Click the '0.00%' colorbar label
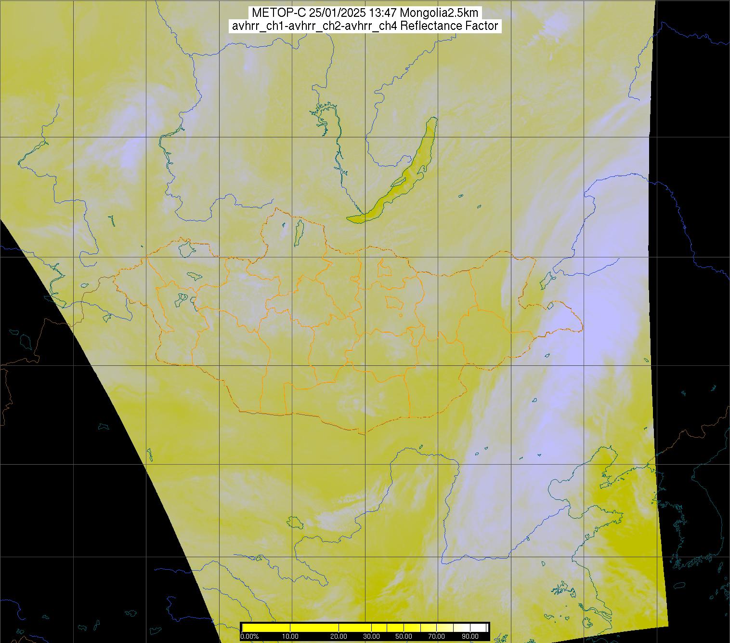The width and height of the screenshot is (730, 643). pyautogui.click(x=249, y=636)
